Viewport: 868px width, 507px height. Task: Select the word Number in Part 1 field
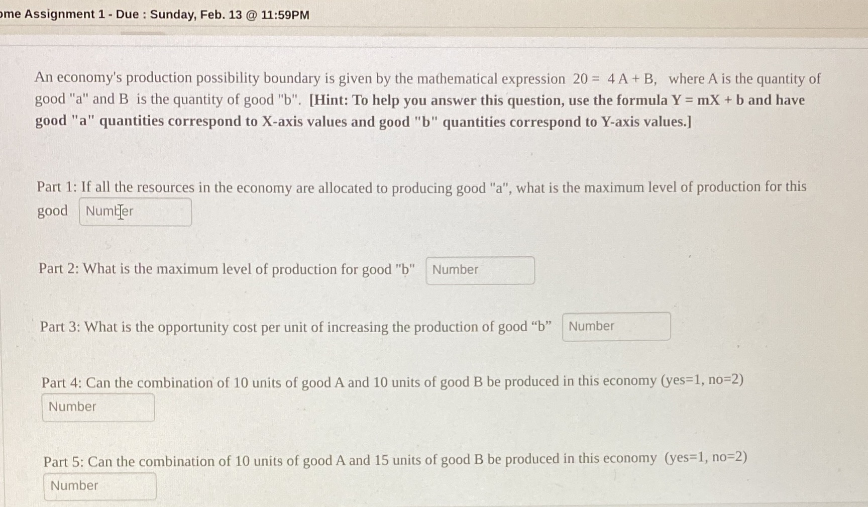(108, 212)
